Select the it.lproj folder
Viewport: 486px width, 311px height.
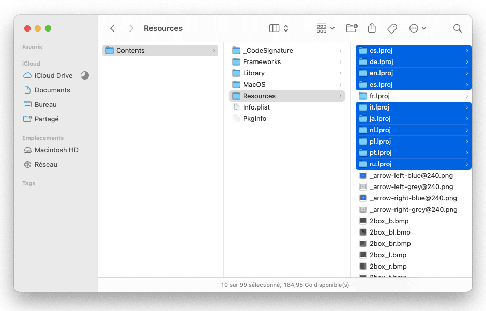[x=414, y=107]
